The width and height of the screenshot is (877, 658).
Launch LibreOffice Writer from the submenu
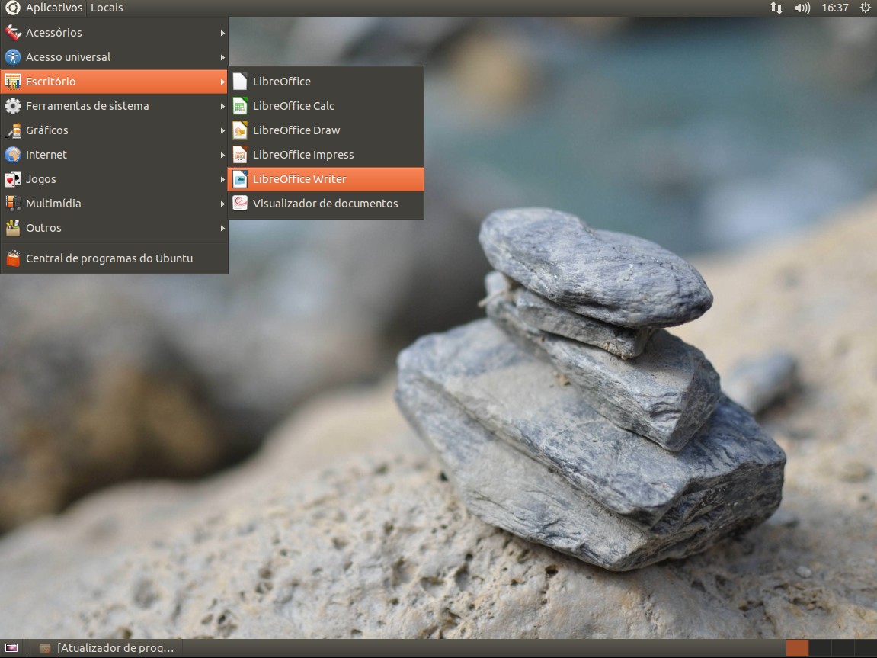tap(299, 179)
